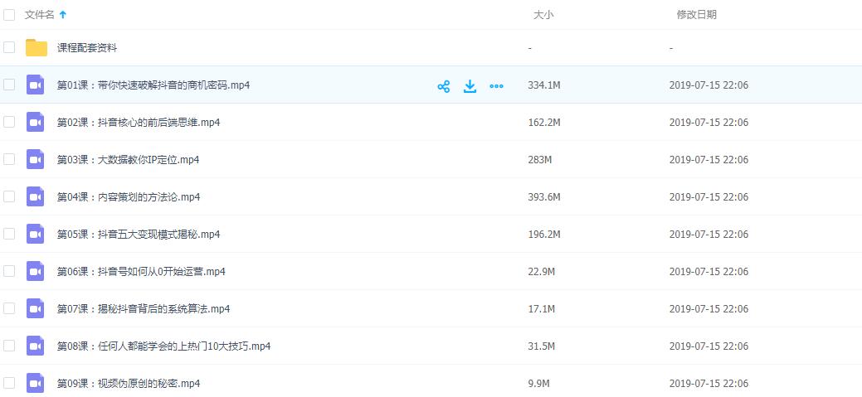Click the 文件名 column header label
862x397 pixels.
[x=40, y=15]
